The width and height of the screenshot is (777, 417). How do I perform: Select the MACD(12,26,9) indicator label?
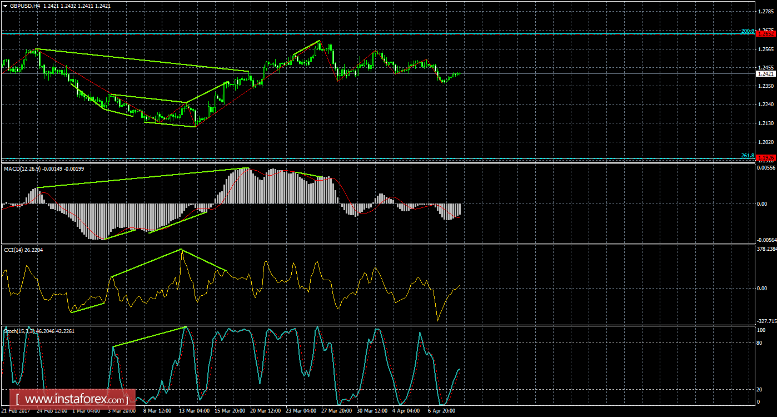coord(29,170)
